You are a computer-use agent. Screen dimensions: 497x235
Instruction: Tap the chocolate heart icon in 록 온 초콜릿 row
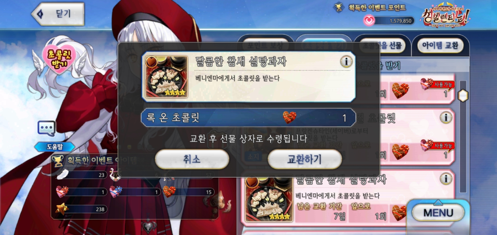(289, 117)
